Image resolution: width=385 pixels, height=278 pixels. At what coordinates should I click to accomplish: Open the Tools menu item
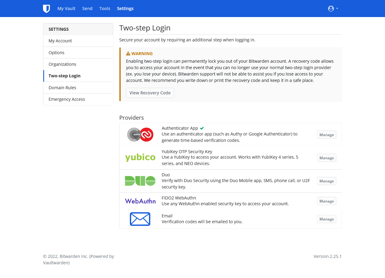105,9
